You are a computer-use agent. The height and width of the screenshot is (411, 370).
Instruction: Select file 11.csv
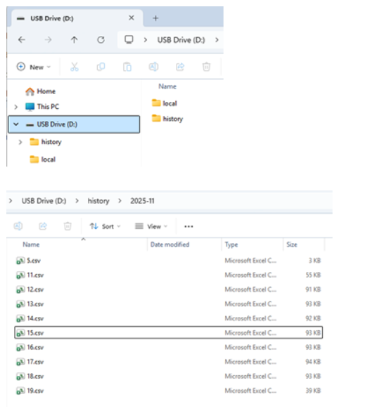click(x=168, y=275)
